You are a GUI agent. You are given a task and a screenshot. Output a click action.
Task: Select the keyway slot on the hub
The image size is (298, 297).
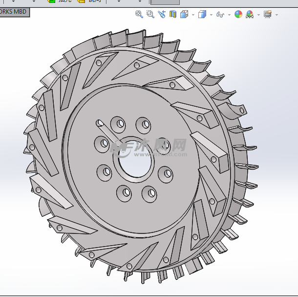pyautogui.click(x=109, y=132)
